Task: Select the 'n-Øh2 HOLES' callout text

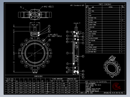Action: [x=48, y=7]
